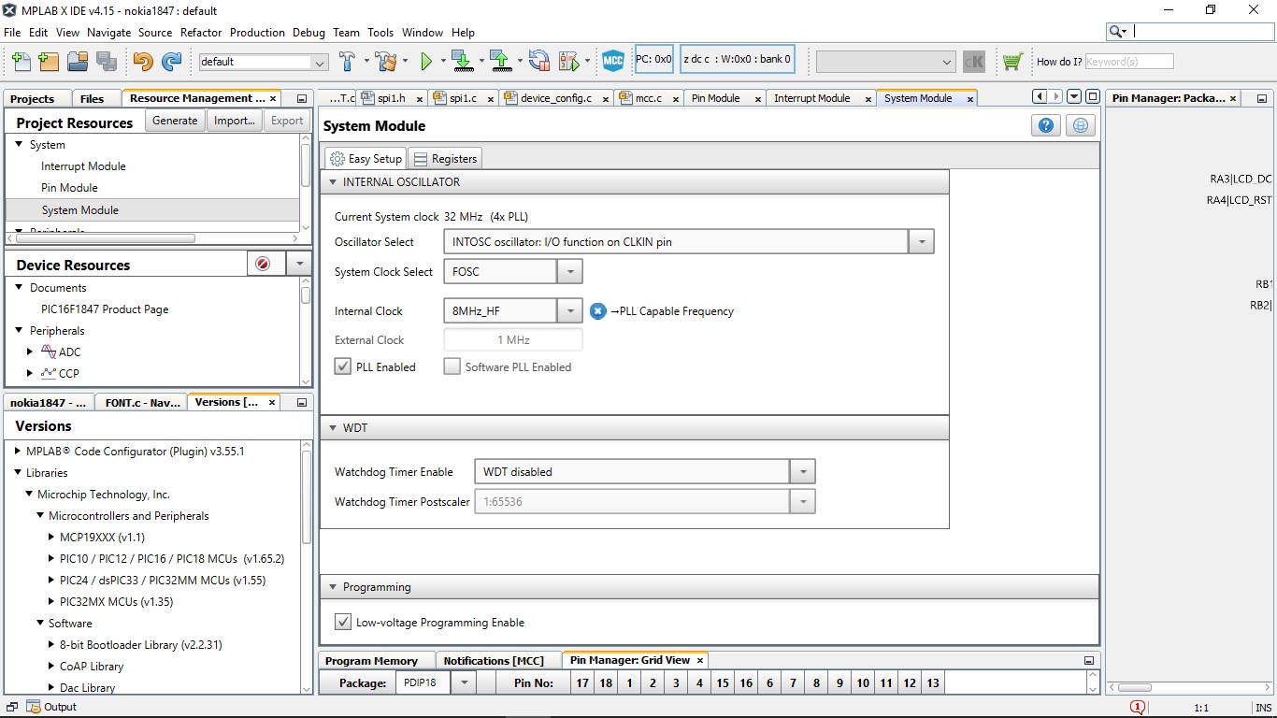Screen dimensions: 1277x718
Task: Open the Oscillator Select dropdown
Action: 921,242
